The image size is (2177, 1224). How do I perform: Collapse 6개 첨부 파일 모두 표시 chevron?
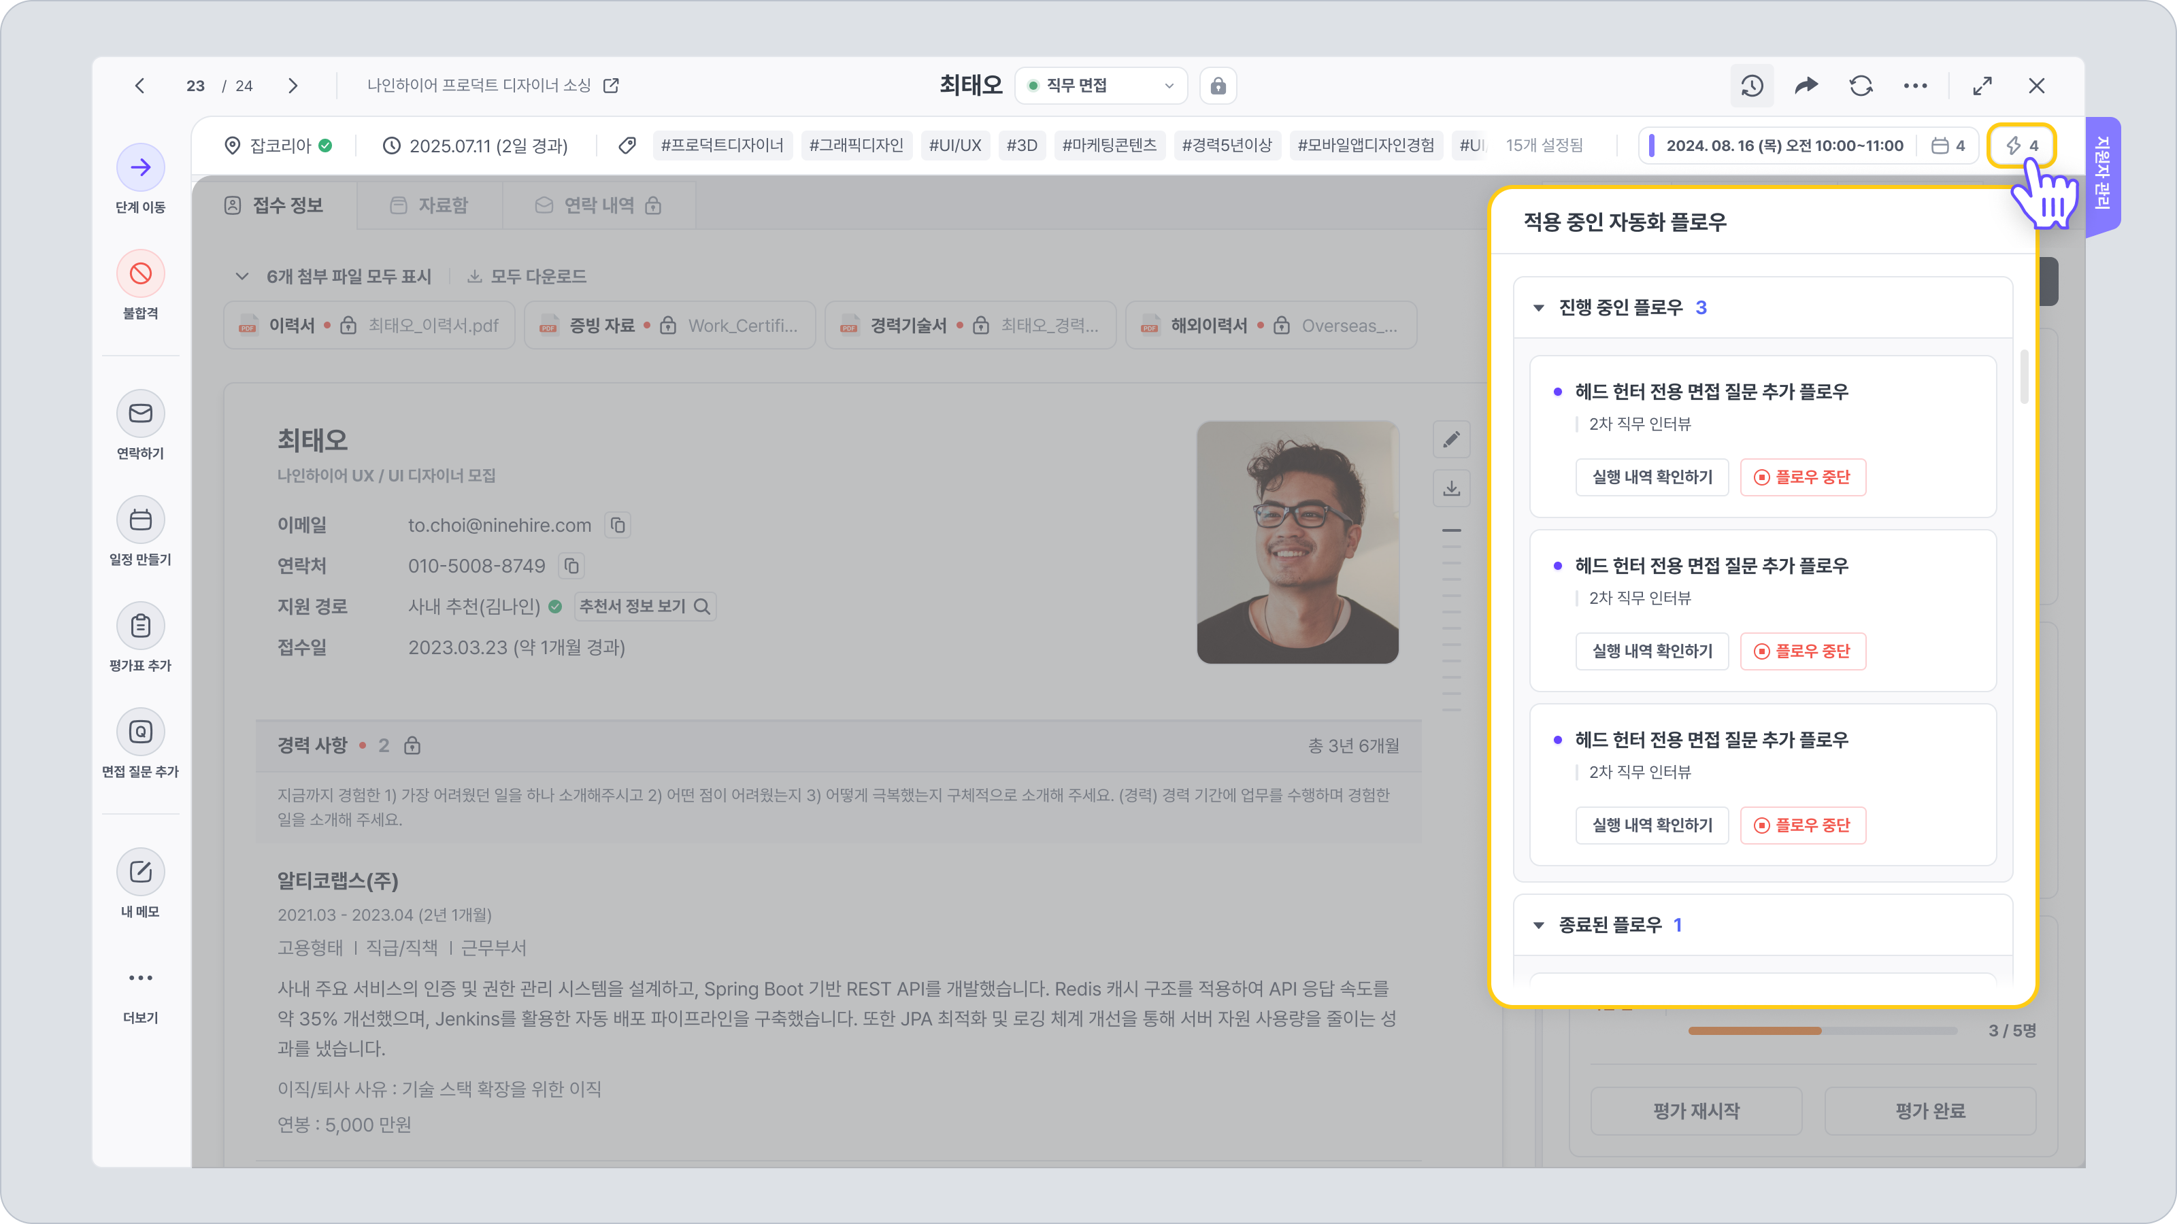click(242, 276)
